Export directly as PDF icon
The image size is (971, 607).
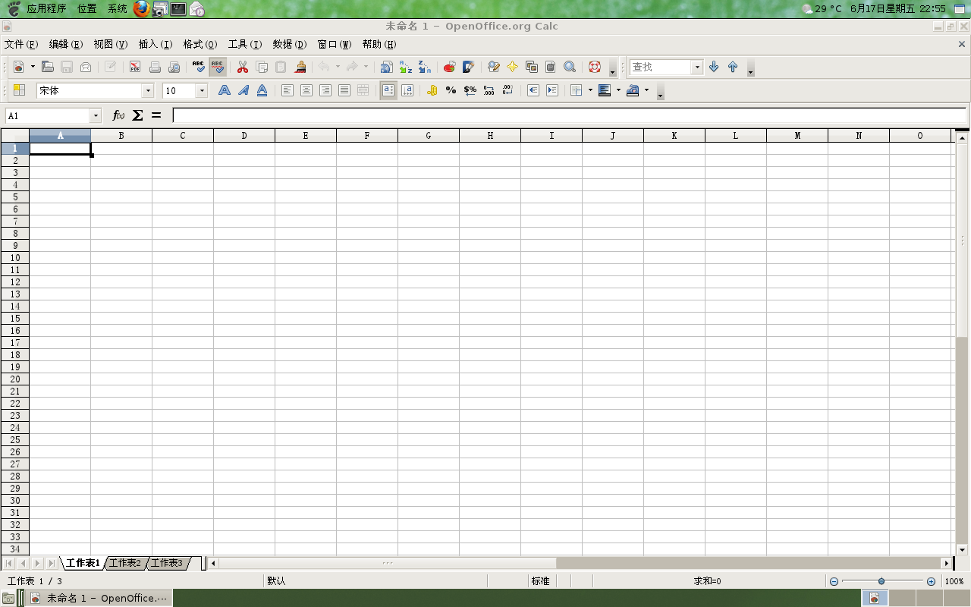[x=135, y=67]
